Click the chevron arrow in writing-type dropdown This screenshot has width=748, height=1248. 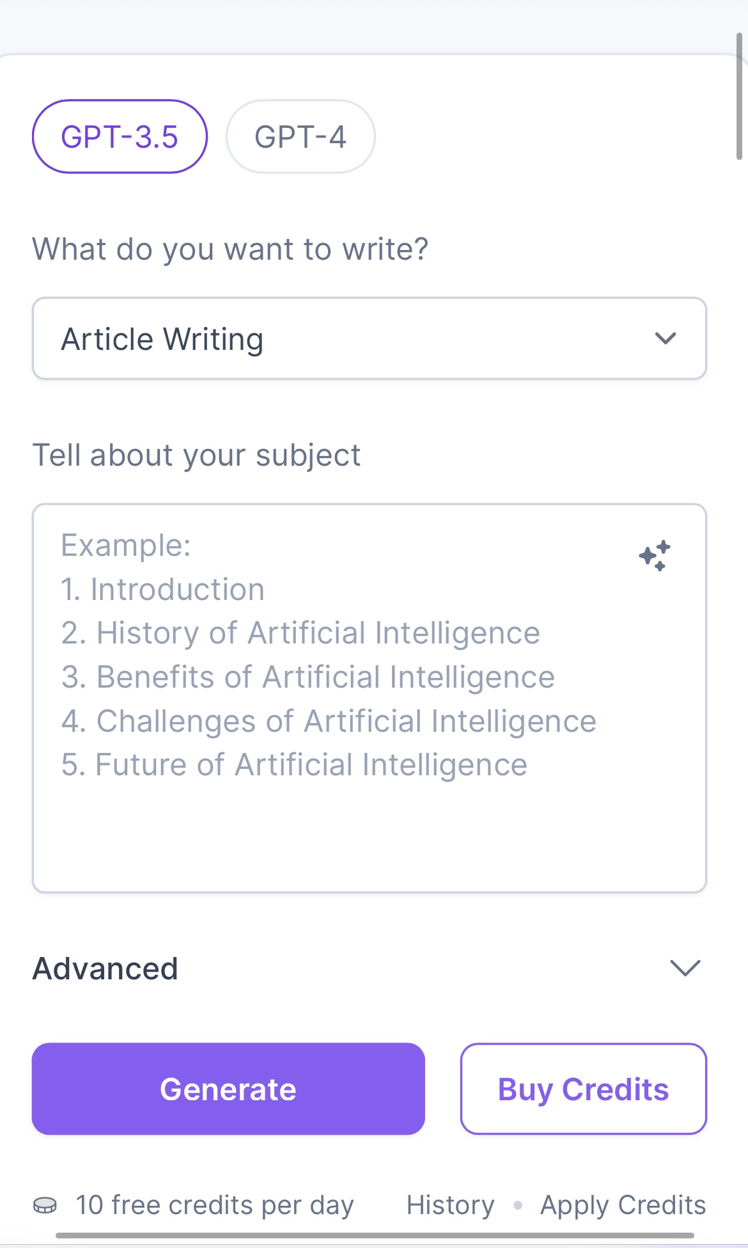pyautogui.click(x=666, y=338)
